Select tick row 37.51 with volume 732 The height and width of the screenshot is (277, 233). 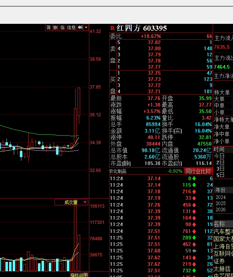pyautogui.click(x=161, y=270)
